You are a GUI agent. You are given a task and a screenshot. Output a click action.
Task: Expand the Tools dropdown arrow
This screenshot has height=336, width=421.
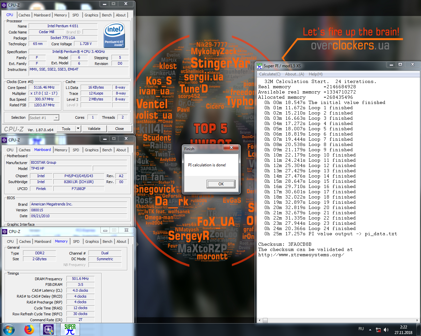click(78, 129)
